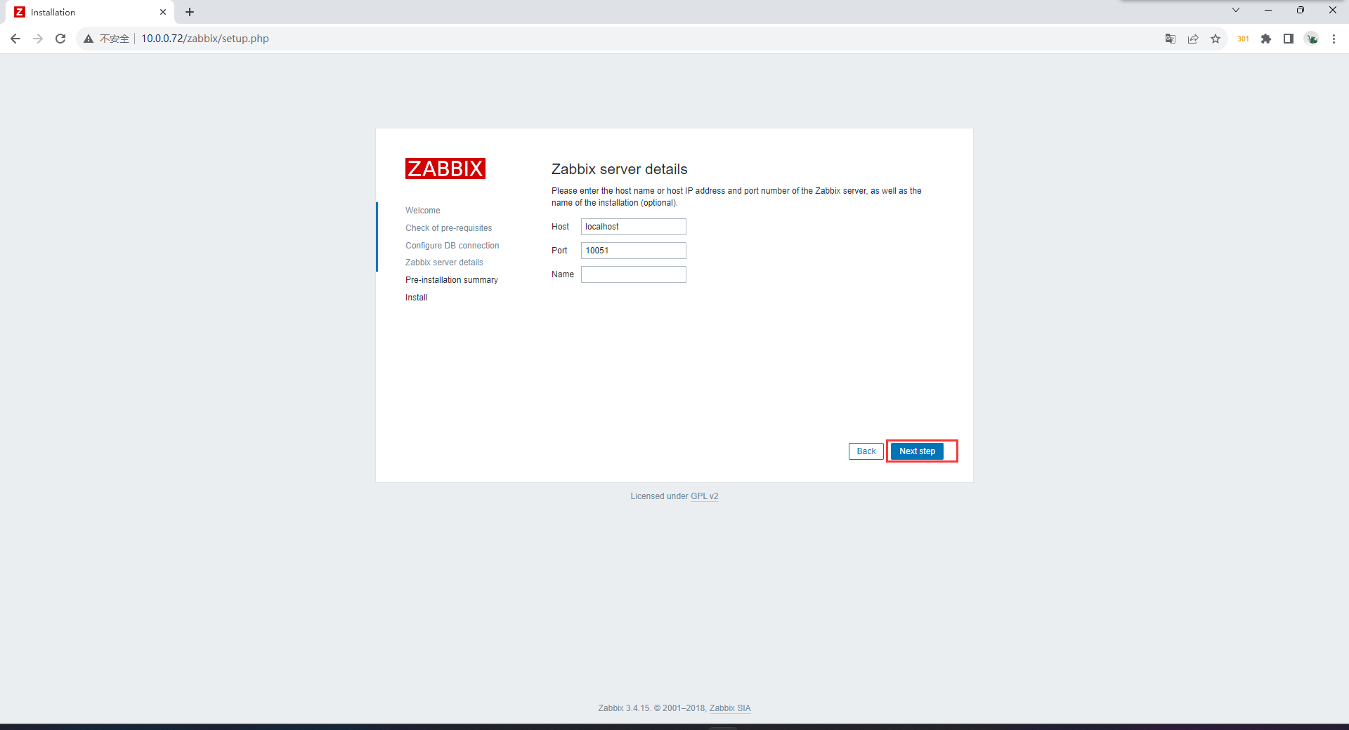Select the Install step
This screenshot has height=730, width=1349.
[x=417, y=298]
